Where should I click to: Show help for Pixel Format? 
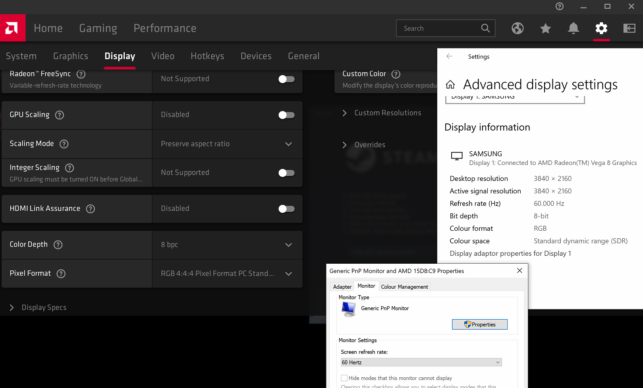61,274
